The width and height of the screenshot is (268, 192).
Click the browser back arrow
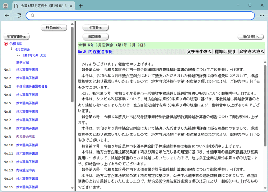[7, 16]
